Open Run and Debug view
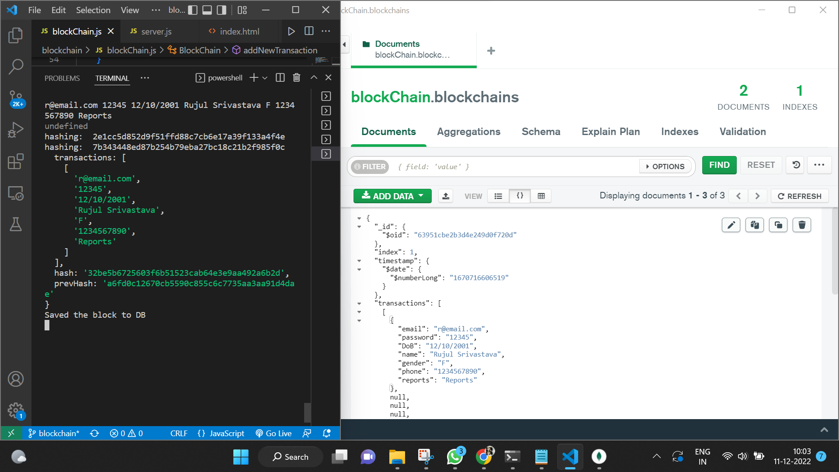The height and width of the screenshot is (472, 839). [x=16, y=129]
